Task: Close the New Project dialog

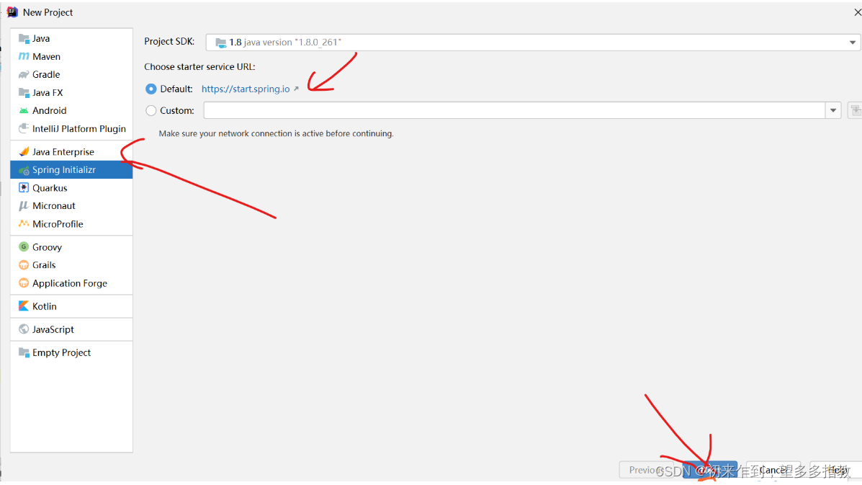Action: pyautogui.click(x=856, y=12)
